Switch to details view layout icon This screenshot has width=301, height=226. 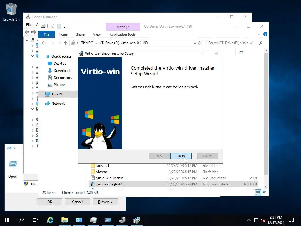click(258, 192)
